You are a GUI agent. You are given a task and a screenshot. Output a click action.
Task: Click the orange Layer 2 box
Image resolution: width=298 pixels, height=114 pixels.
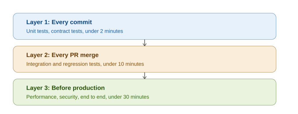pyautogui.click(x=144, y=59)
